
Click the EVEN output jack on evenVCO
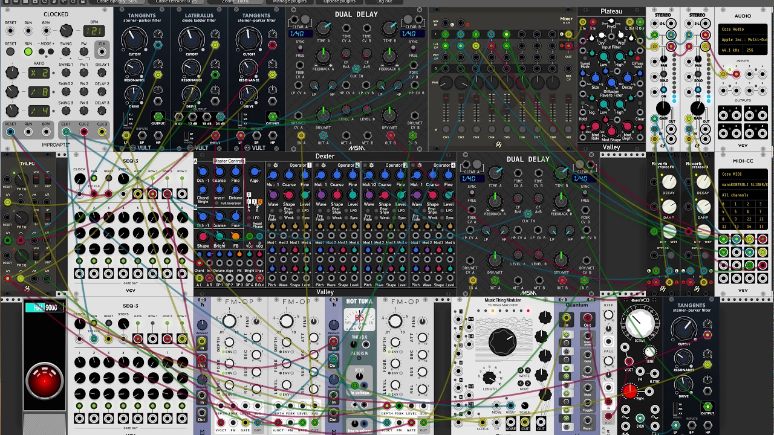click(640, 418)
